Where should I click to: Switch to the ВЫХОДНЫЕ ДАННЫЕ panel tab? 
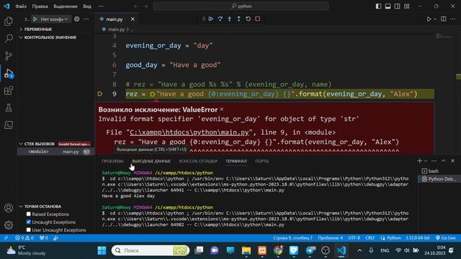pyautogui.click(x=151, y=161)
